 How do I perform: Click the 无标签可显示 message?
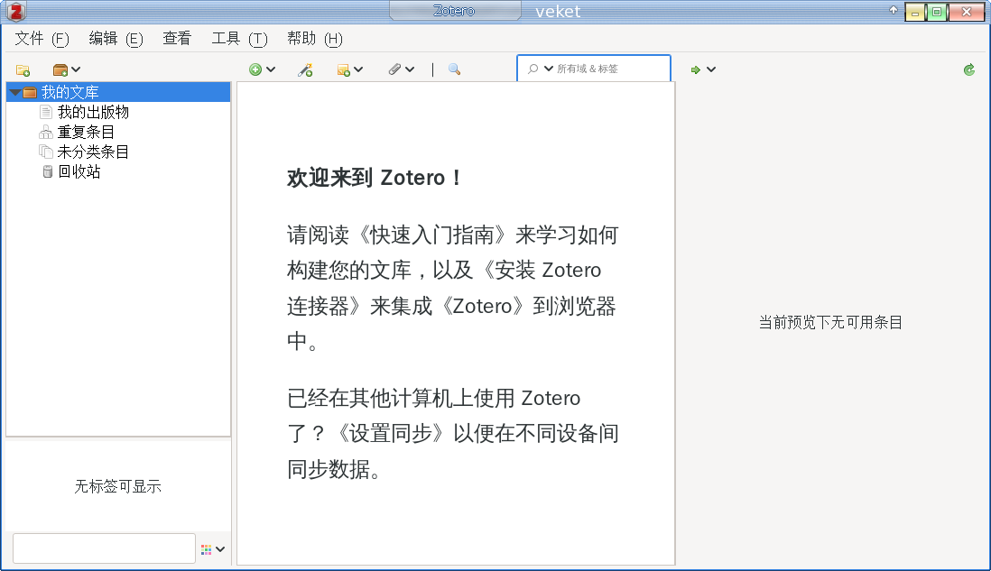click(x=118, y=486)
